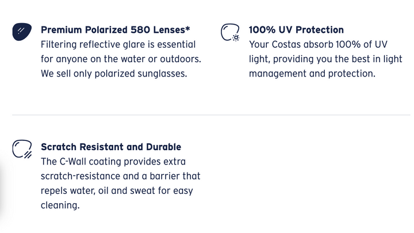Click the horizontal divider between feature rows
The width and height of the screenshot is (414, 233).
click(x=211, y=115)
